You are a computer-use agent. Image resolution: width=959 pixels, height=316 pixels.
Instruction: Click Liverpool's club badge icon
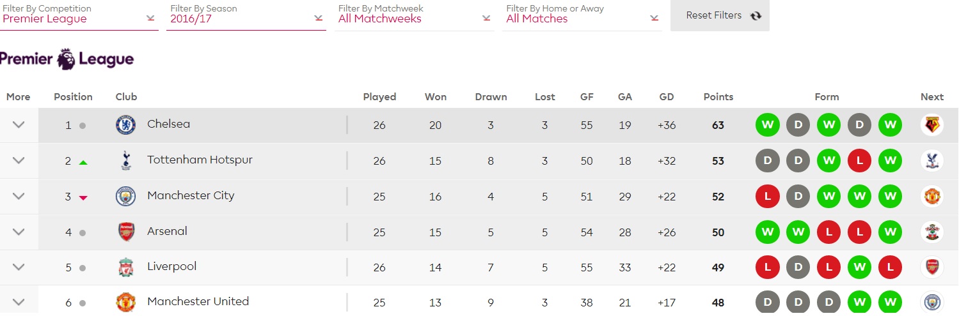click(x=126, y=267)
